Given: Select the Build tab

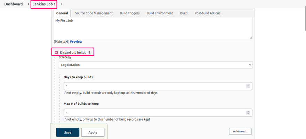Looking at the screenshot, I should coord(184,13).
